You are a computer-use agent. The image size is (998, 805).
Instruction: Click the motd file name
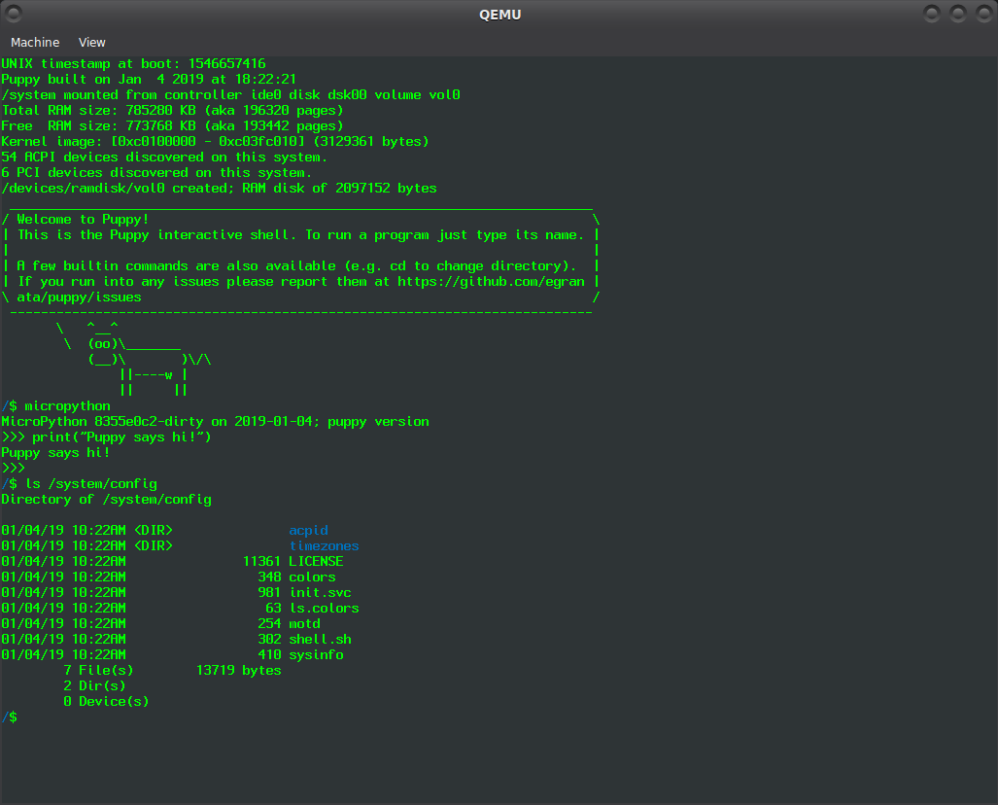tap(304, 624)
